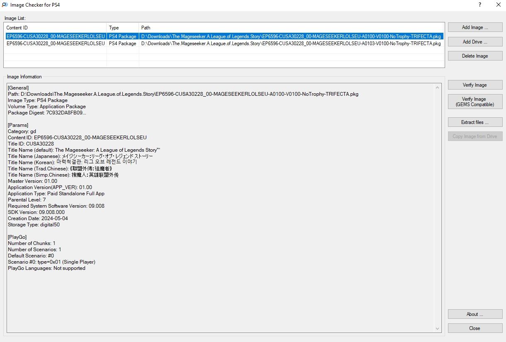Click the [General] section header text
The height and width of the screenshot is (342, 506).
click(x=18, y=88)
